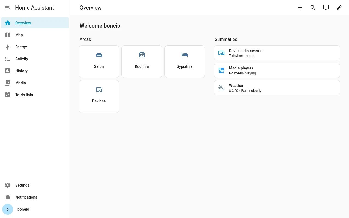The width and height of the screenshot is (349, 218).
Task: Open the Salon area card
Action: [x=99, y=62]
